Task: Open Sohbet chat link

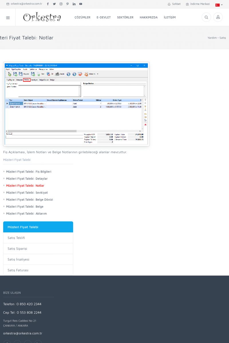Action: (174, 4)
